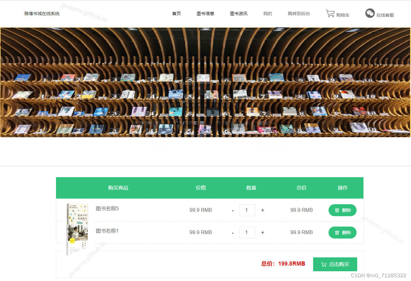The height and width of the screenshot is (281, 411).
Task: Open the 图书资讯 menu
Action: [x=239, y=14]
